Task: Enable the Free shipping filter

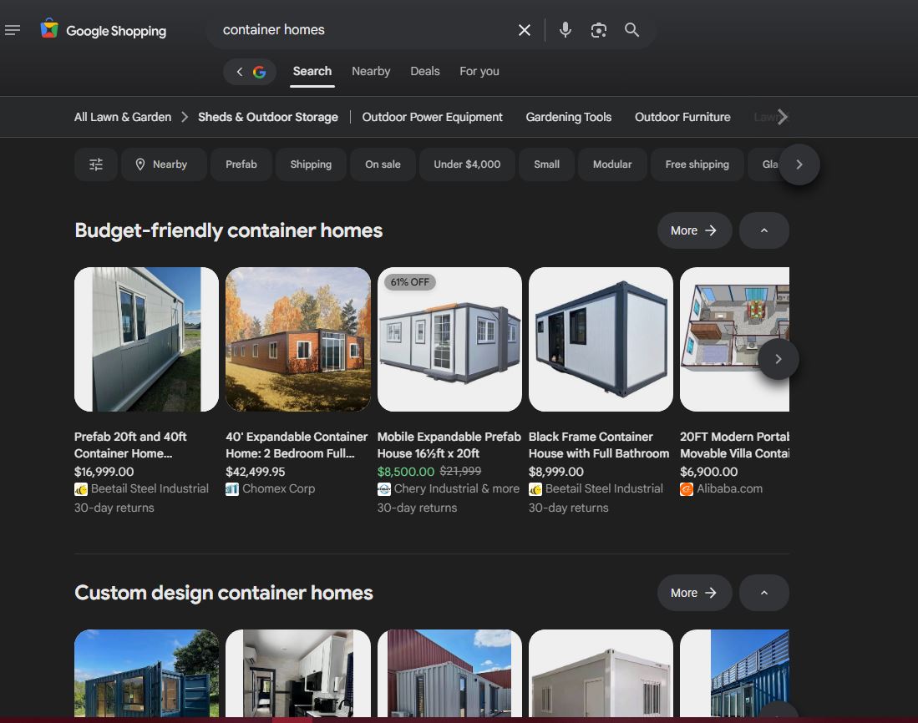Action: 697,164
